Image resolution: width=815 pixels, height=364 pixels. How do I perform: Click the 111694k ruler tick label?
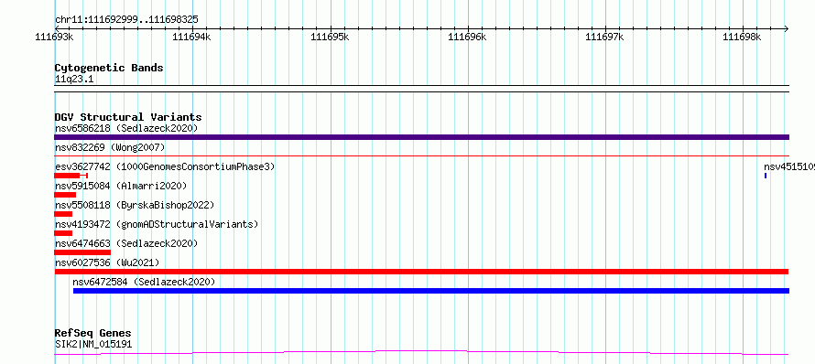pyautogui.click(x=191, y=37)
